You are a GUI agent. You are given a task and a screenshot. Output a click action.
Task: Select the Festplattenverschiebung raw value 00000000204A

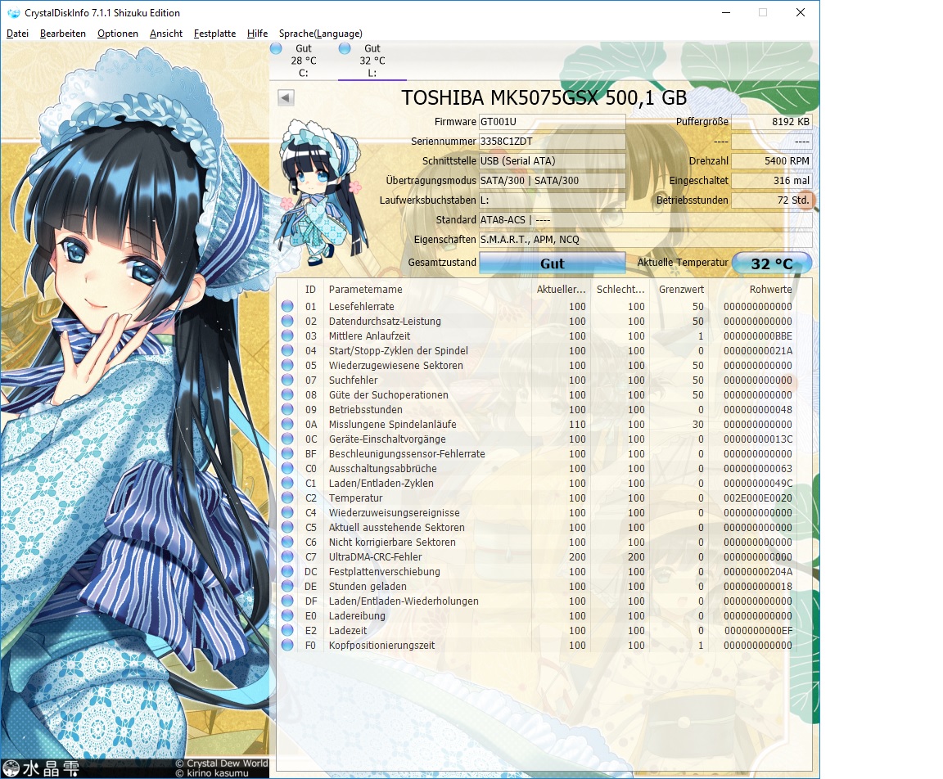click(758, 572)
